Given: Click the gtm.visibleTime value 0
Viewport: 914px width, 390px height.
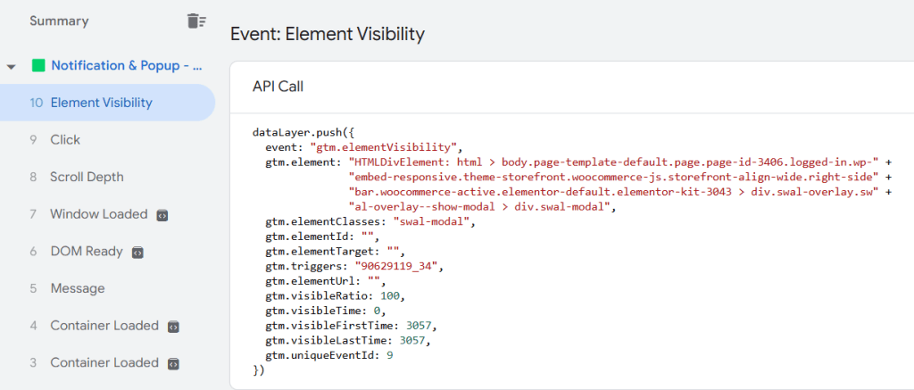Looking at the screenshot, I should click(378, 311).
